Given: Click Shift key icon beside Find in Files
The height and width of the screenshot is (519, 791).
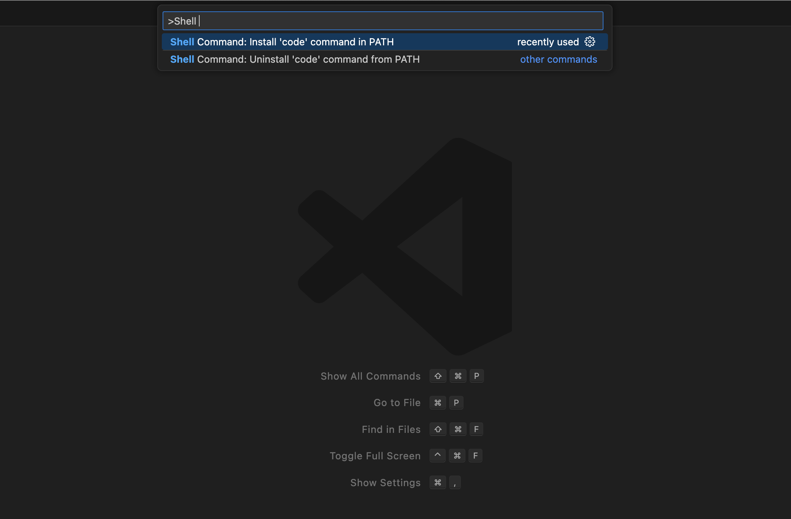Looking at the screenshot, I should [438, 429].
